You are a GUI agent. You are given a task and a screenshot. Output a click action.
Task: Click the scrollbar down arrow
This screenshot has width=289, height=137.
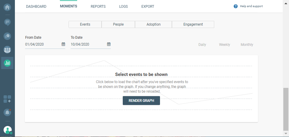coord(286,133)
